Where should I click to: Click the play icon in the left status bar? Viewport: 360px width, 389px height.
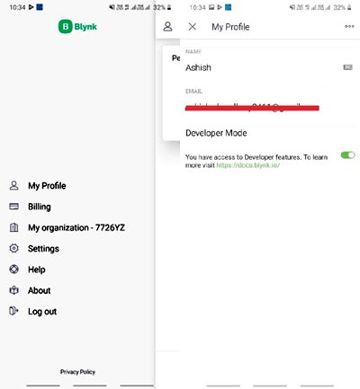(x=31, y=7)
